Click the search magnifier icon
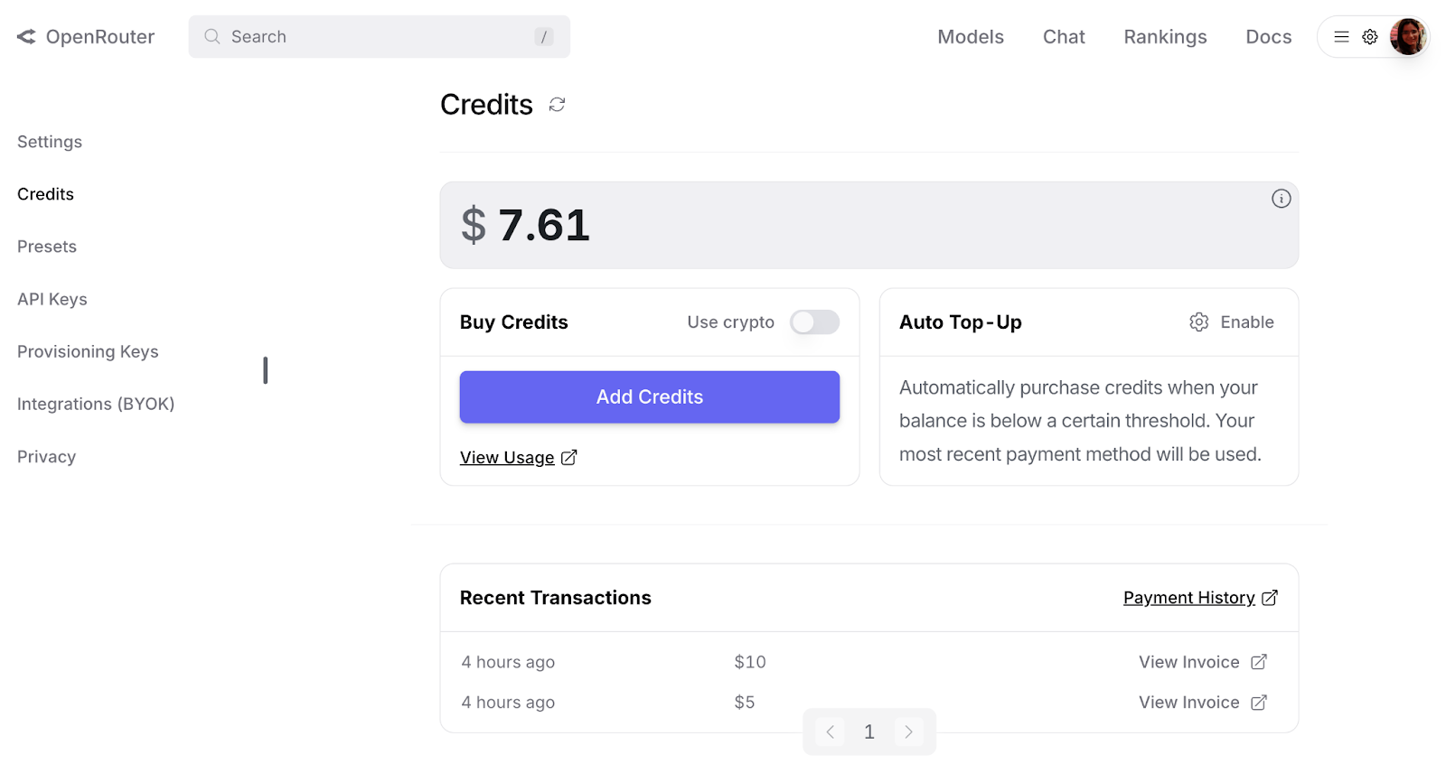 pos(212,37)
